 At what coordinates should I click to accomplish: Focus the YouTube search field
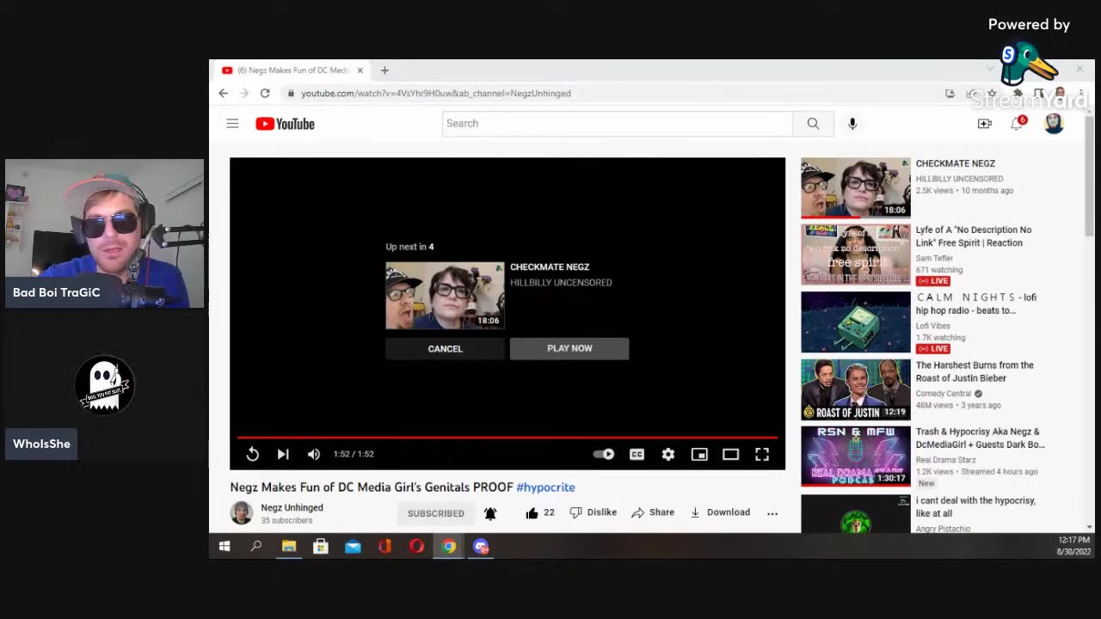point(617,124)
